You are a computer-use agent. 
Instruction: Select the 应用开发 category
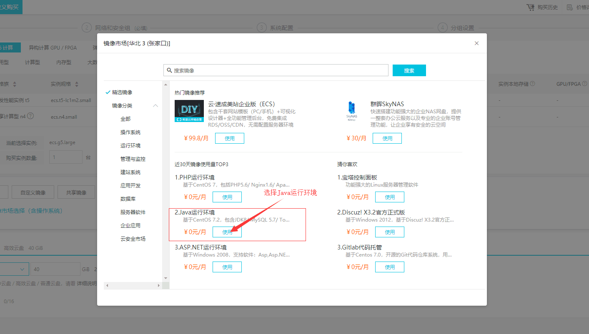coord(130,186)
